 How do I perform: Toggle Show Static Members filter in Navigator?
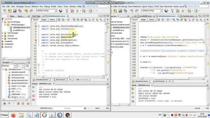[14, 104]
